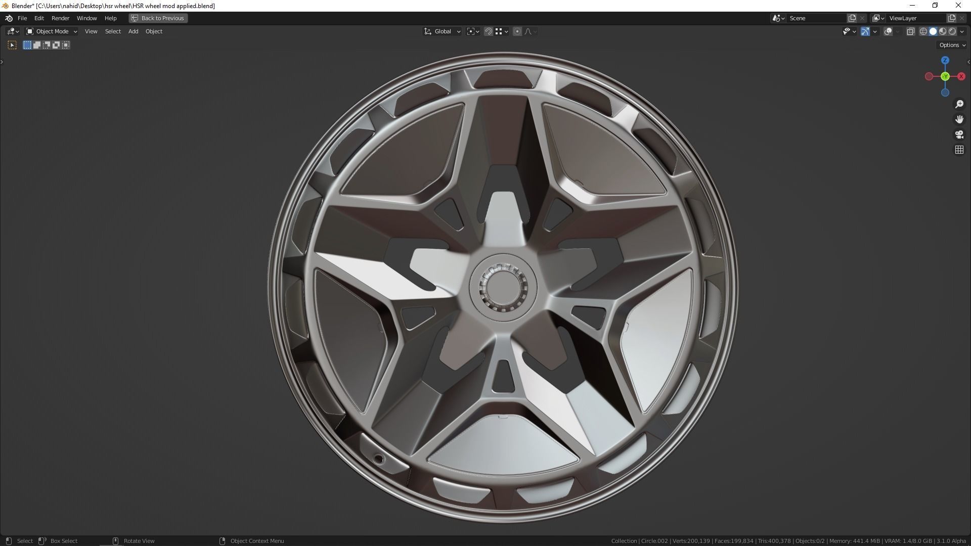Click the New Scene button beside Scene field
The height and width of the screenshot is (546, 971).
click(853, 18)
